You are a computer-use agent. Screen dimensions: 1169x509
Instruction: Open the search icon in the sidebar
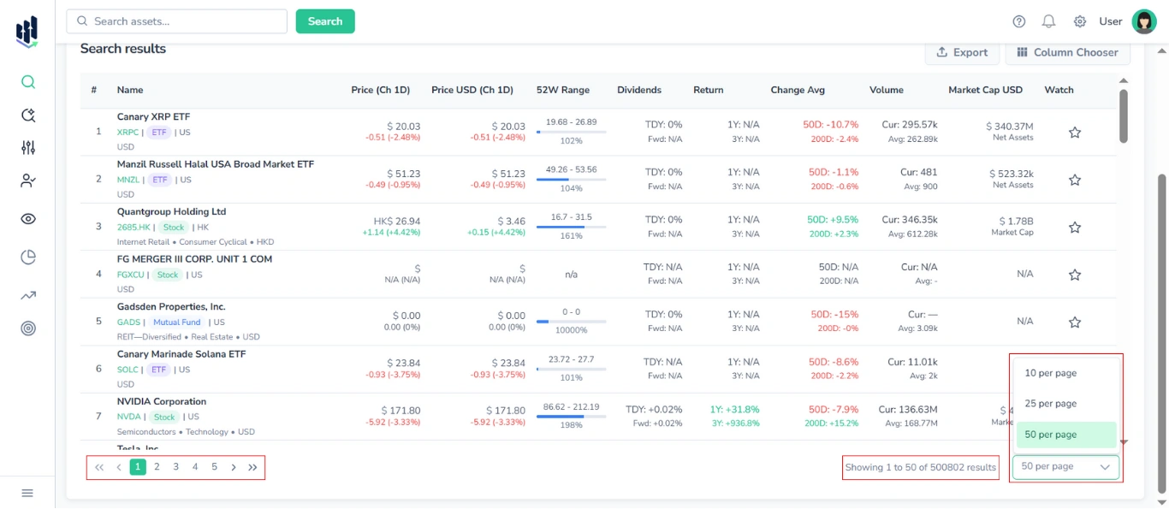[28, 82]
